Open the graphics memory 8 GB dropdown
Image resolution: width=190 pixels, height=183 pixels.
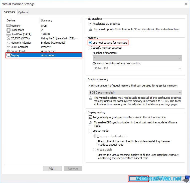click(x=135, y=92)
